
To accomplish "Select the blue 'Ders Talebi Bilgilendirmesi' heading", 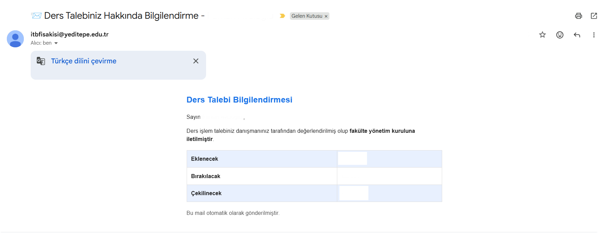I will point(239,100).
